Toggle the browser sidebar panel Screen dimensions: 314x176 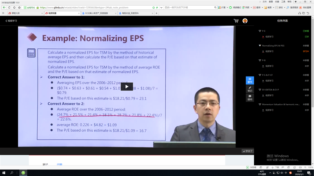tap(3, 13)
